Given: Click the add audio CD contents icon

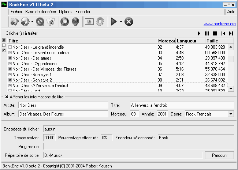Looking at the screenshot, I should pos(25,22).
